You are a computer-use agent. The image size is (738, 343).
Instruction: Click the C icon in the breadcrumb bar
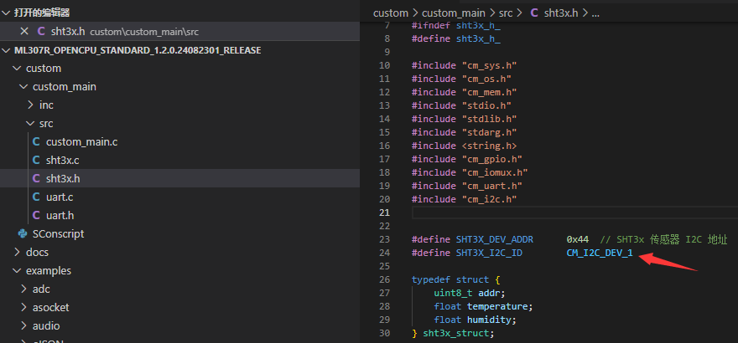(x=534, y=13)
